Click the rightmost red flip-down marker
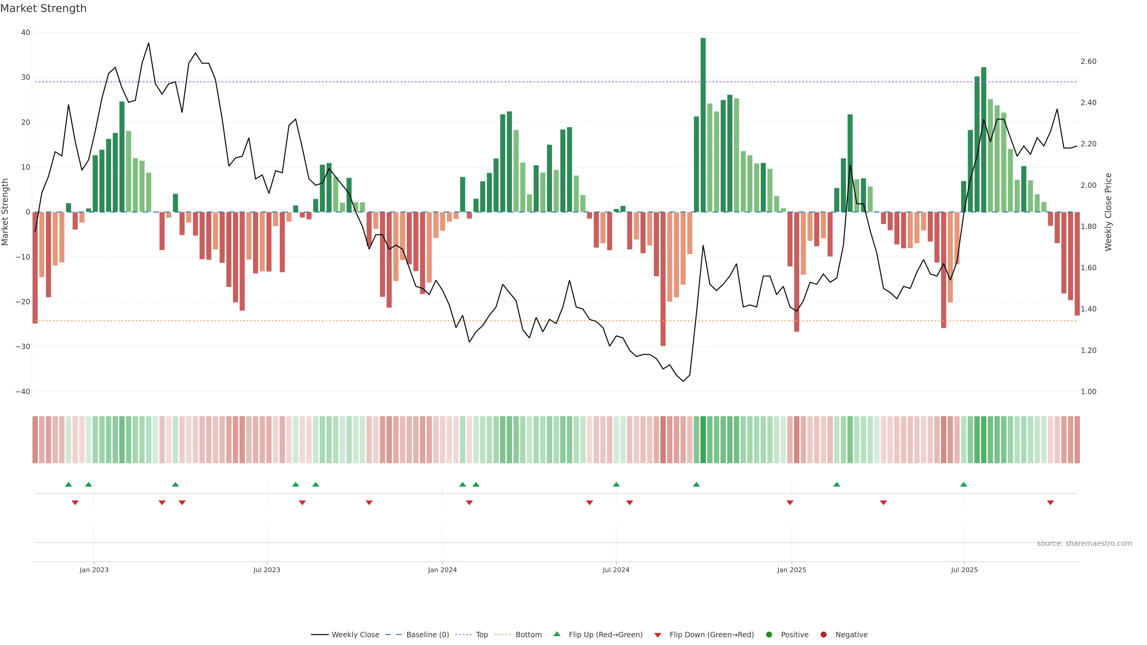 1051,503
